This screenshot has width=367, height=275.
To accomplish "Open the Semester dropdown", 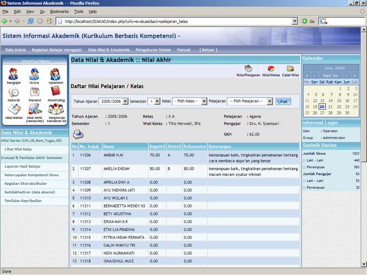I will [x=157, y=101].
